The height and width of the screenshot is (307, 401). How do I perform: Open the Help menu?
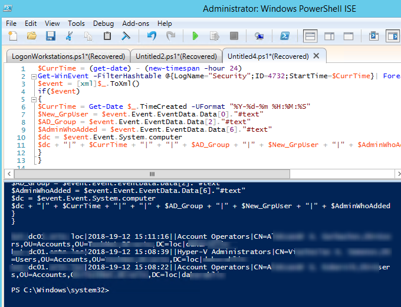pos(165,24)
